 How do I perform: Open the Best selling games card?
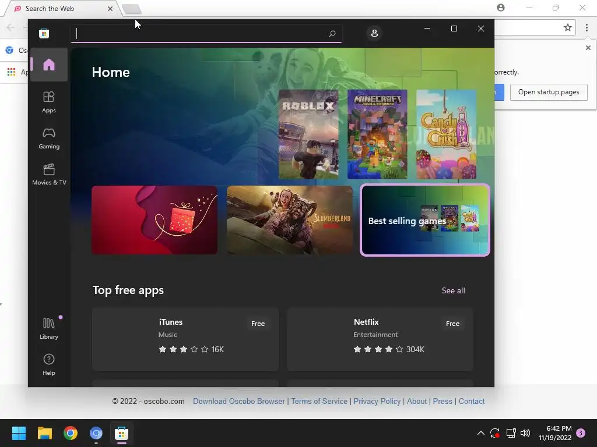coord(425,220)
